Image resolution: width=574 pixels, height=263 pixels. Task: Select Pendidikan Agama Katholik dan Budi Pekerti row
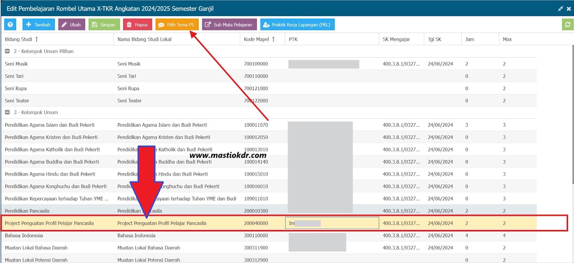(269, 150)
